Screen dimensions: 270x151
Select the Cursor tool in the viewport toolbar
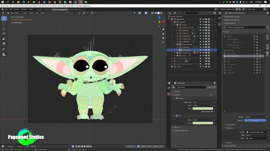4,24
